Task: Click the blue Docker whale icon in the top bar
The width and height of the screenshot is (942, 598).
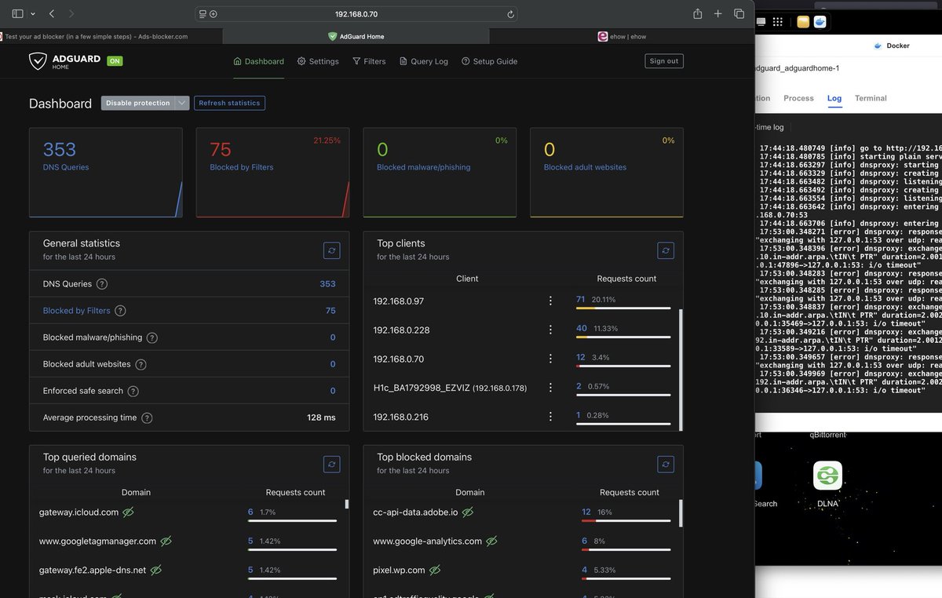Action: click(x=820, y=22)
